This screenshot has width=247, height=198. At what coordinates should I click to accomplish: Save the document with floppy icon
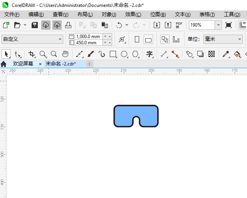(35, 25)
